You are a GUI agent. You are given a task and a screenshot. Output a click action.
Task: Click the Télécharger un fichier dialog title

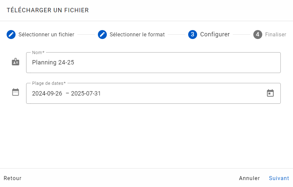point(48,10)
